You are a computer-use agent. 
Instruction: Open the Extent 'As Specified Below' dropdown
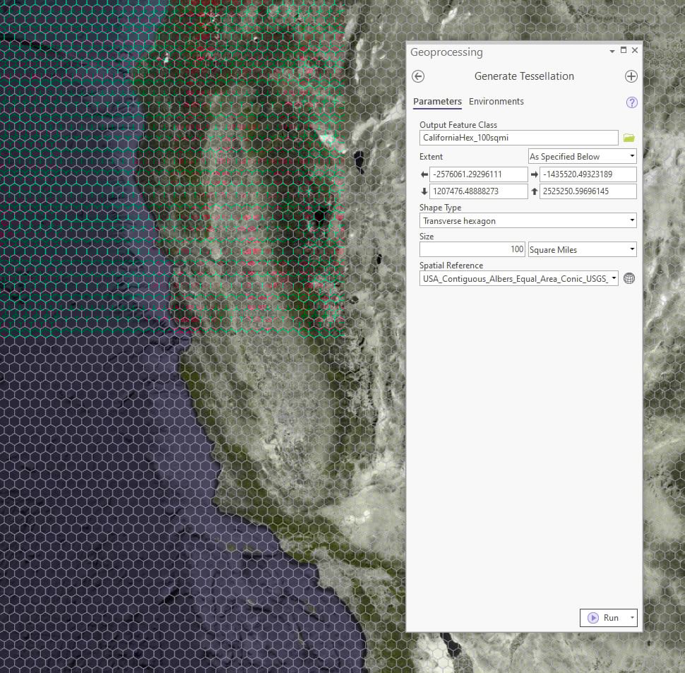pyautogui.click(x=582, y=156)
